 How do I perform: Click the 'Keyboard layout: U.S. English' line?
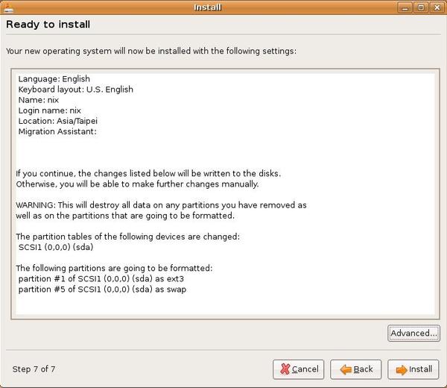click(76, 90)
